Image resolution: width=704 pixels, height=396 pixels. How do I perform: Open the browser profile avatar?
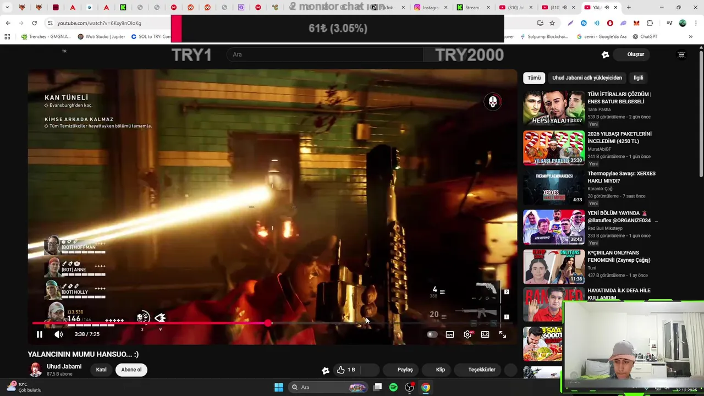[683, 23]
